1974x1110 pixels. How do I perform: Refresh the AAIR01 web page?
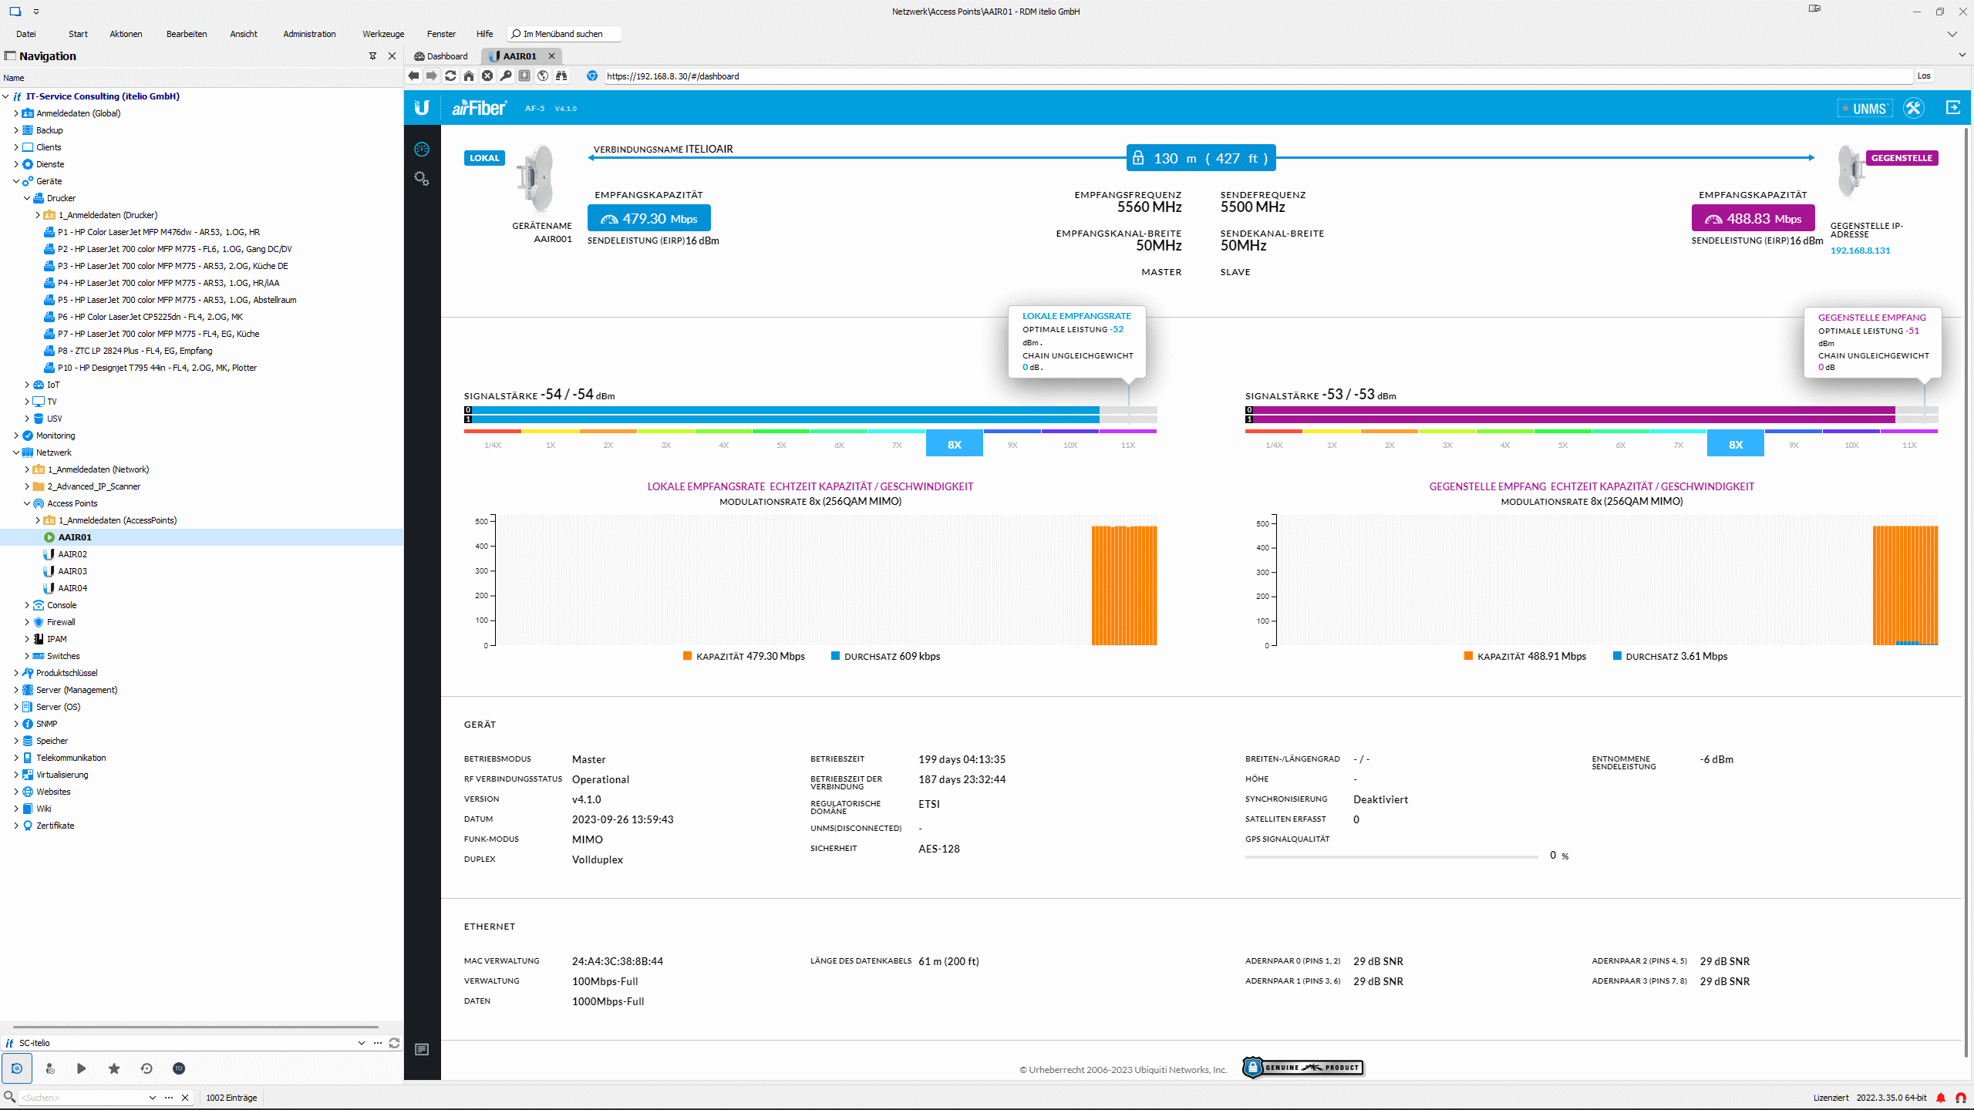450,76
